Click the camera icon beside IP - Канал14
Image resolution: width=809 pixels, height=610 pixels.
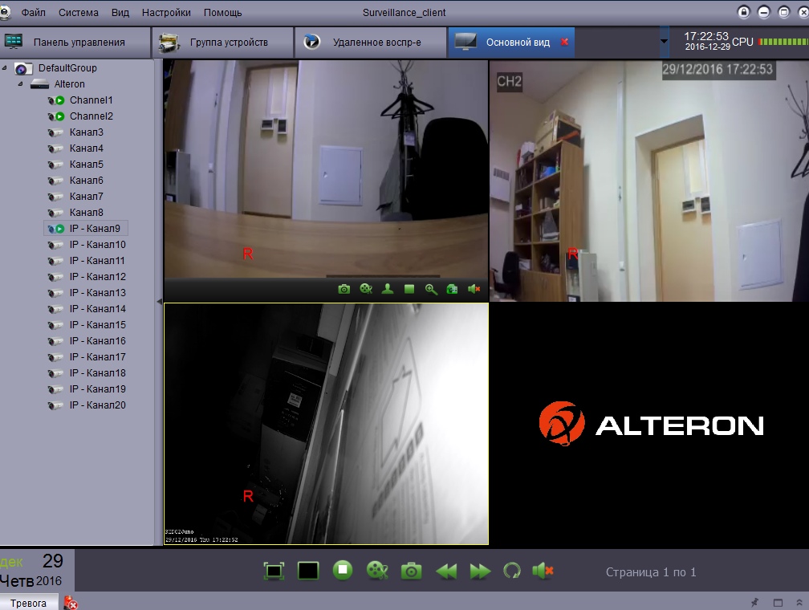(55, 309)
